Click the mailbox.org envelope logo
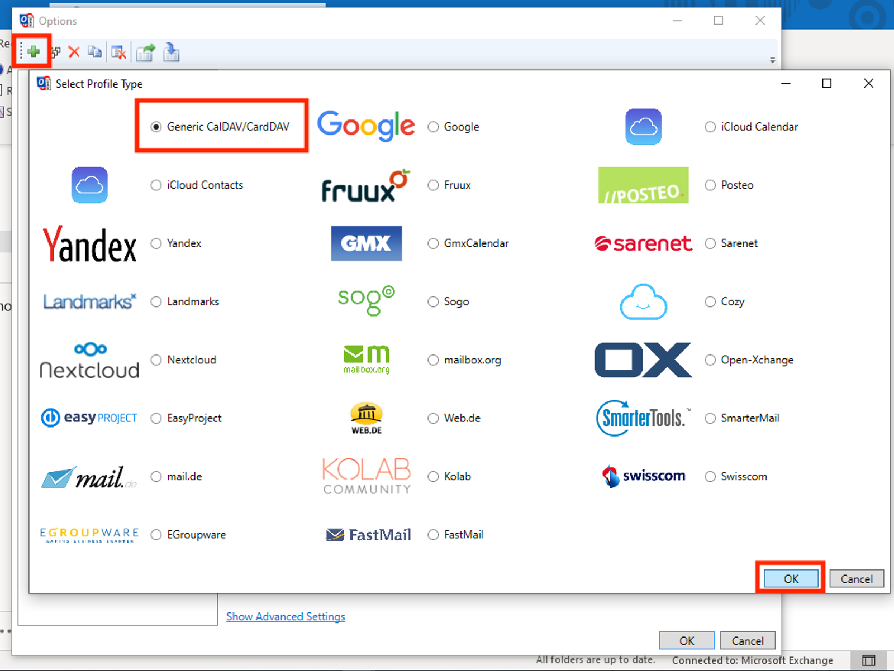This screenshot has width=894, height=671. tap(367, 360)
